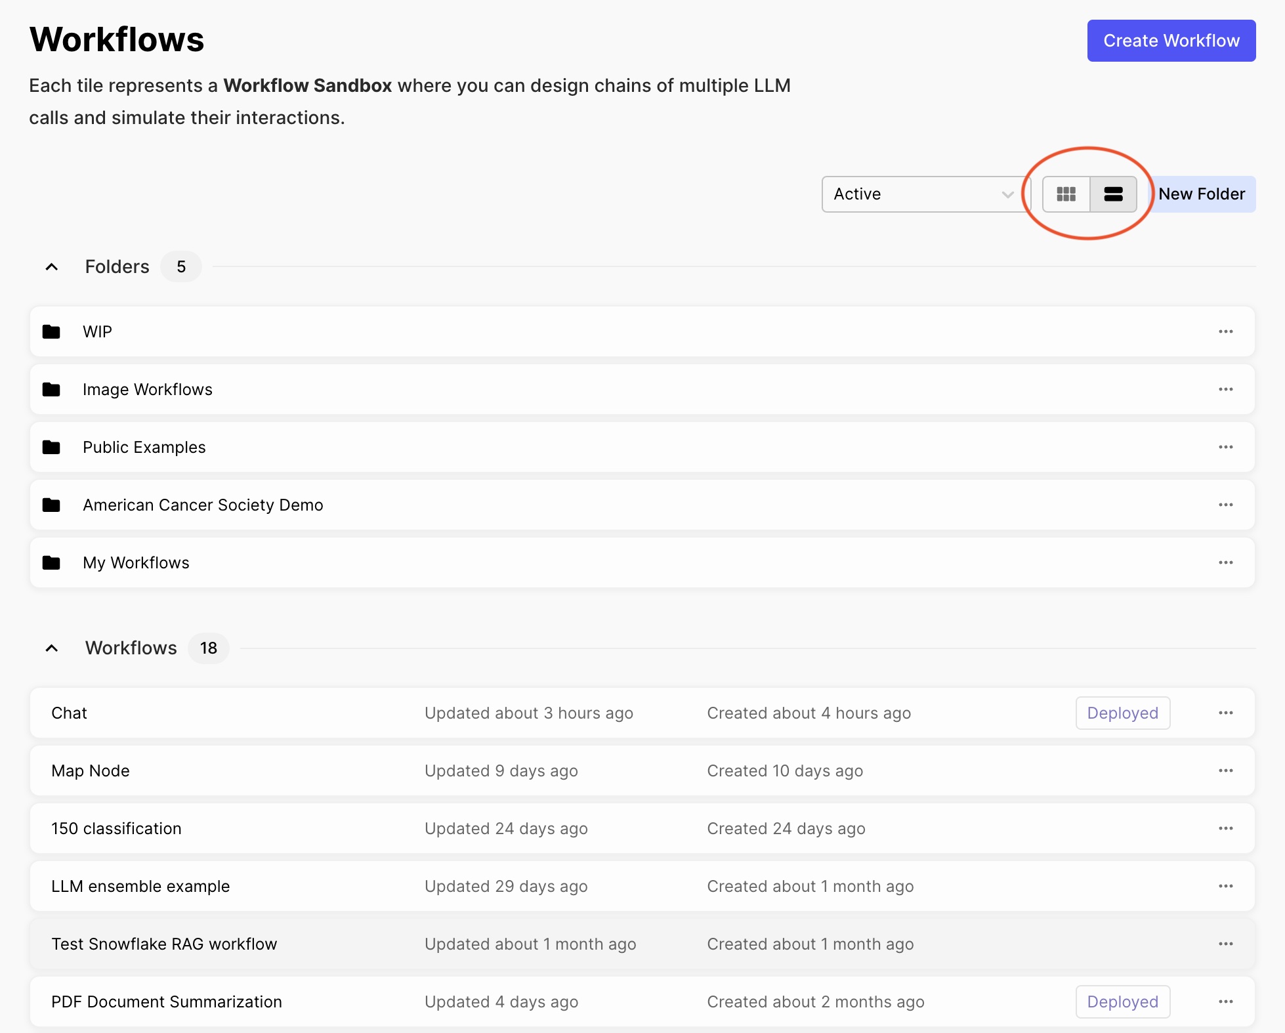Open options for WIP folder

1225,330
